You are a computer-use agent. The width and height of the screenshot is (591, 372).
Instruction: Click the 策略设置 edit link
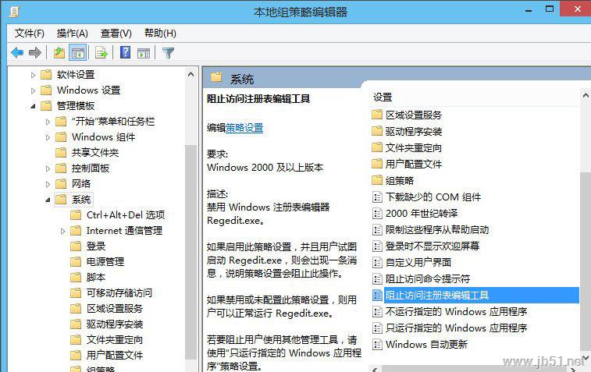pyautogui.click(x=244, y=128)
